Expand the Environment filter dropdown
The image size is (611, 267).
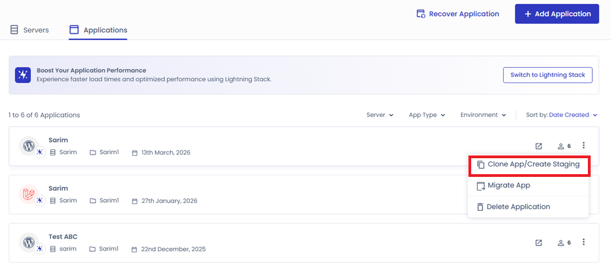[x=483, y=115]
